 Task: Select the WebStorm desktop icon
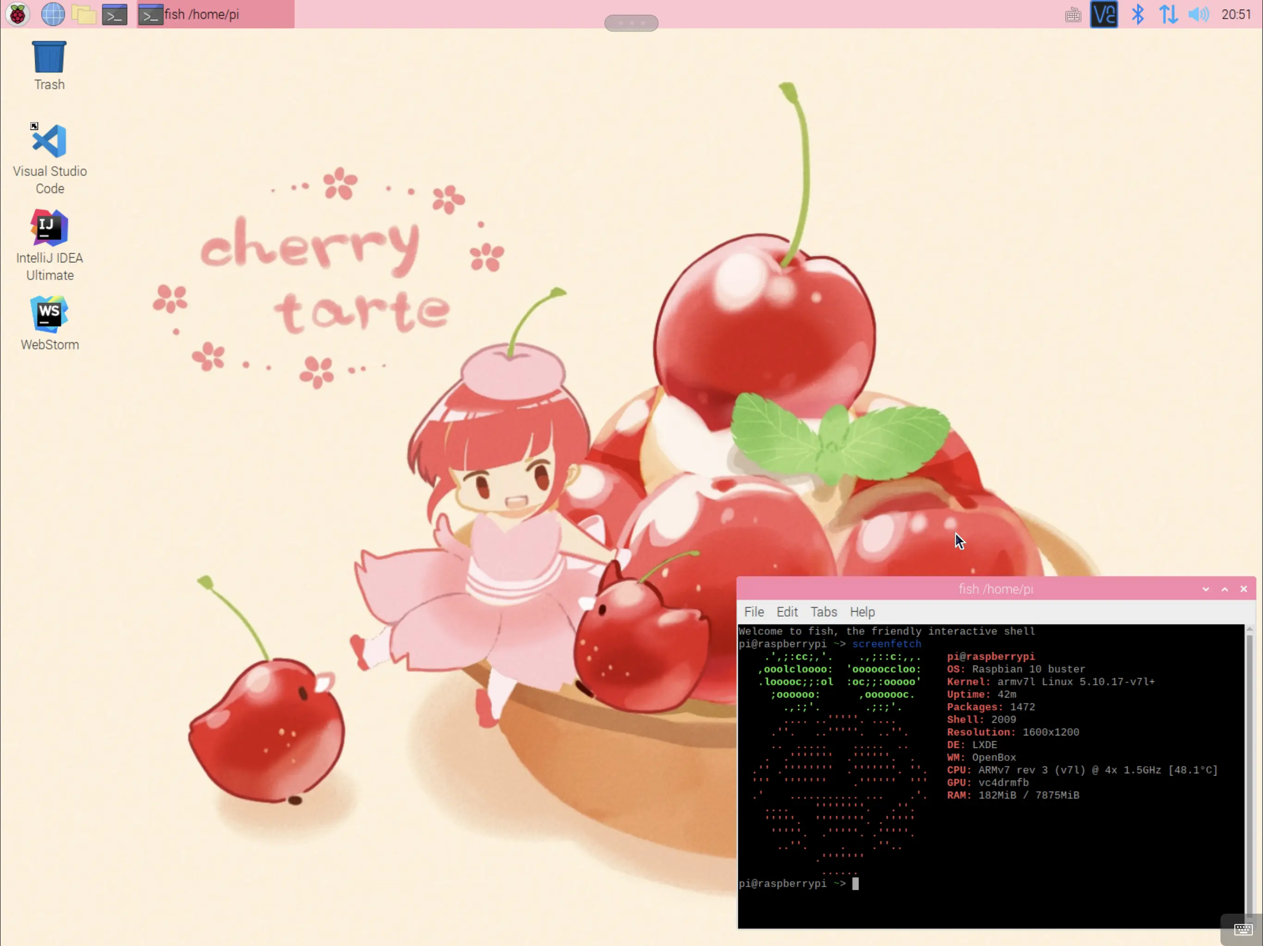coord(49,322)
